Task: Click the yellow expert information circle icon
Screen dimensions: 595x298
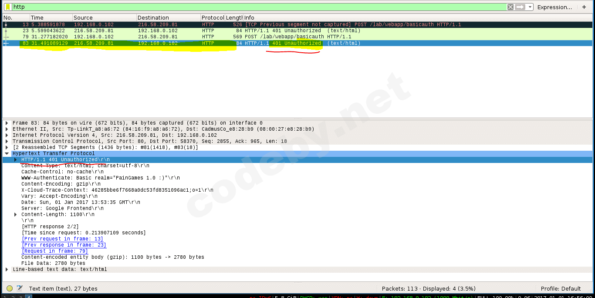Action: click(x=10, y=288)
